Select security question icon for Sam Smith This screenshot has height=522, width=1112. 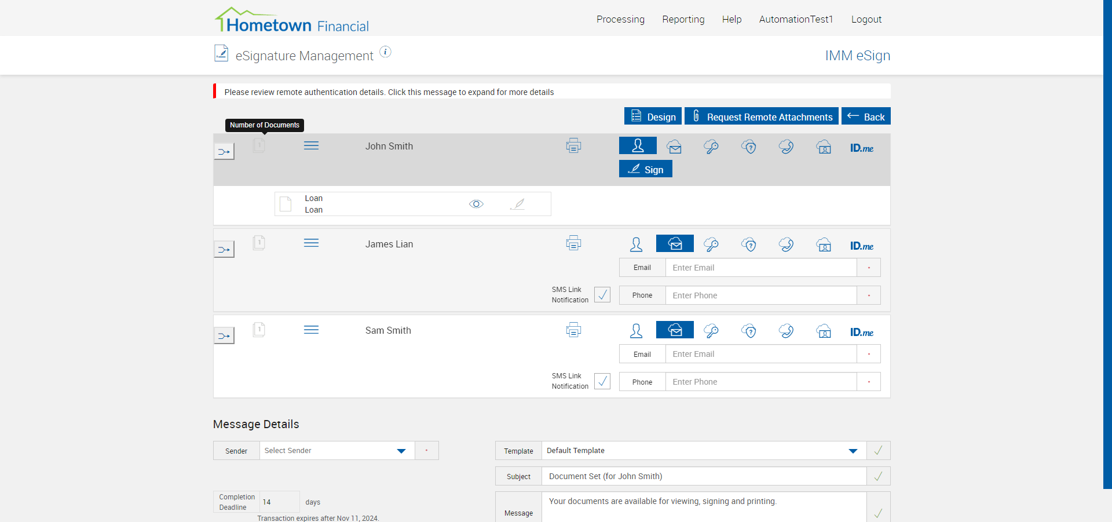tap(749, 331)
